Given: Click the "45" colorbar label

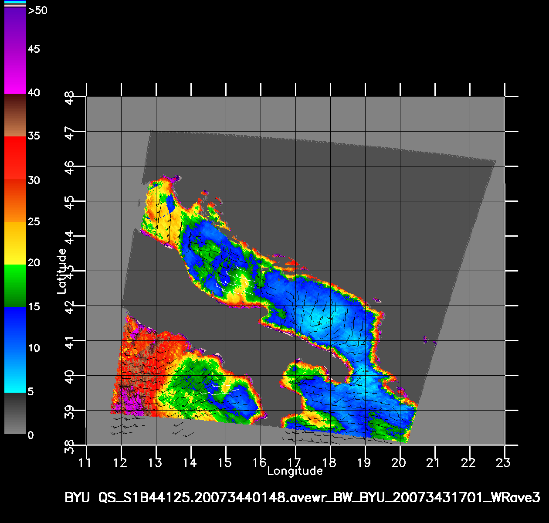Looking at the screenshot, I should click(34, 49).
